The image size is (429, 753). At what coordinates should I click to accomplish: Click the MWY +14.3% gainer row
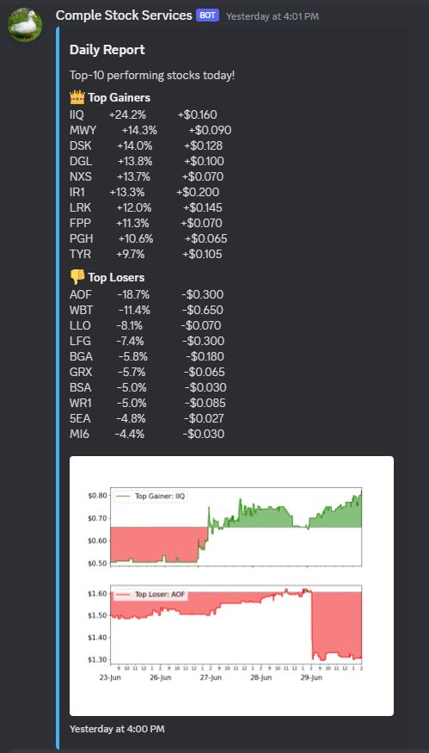coord(150,130)
